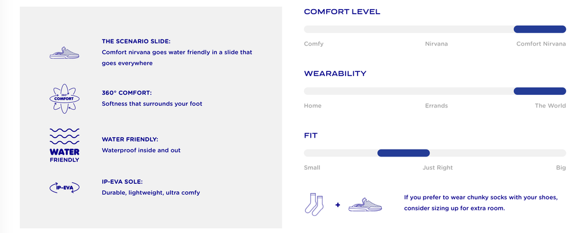
Task: Click 'The World' wearability label
Action: [x=550, y=106]
